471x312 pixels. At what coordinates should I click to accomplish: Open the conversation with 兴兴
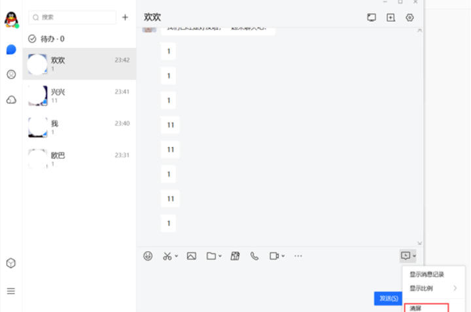78,95
